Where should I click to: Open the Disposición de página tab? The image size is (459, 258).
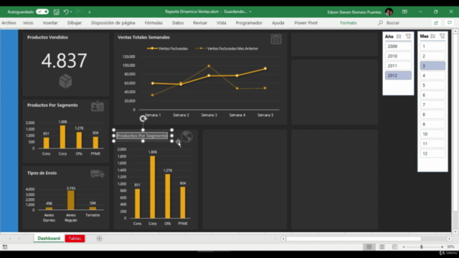[x=113, y=22]
